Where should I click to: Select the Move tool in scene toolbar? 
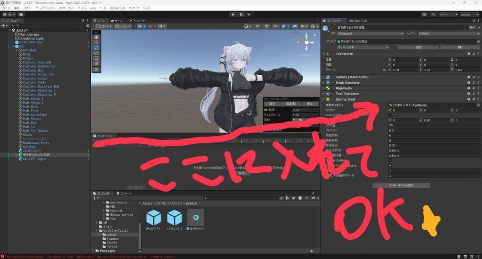coord(96,42)
